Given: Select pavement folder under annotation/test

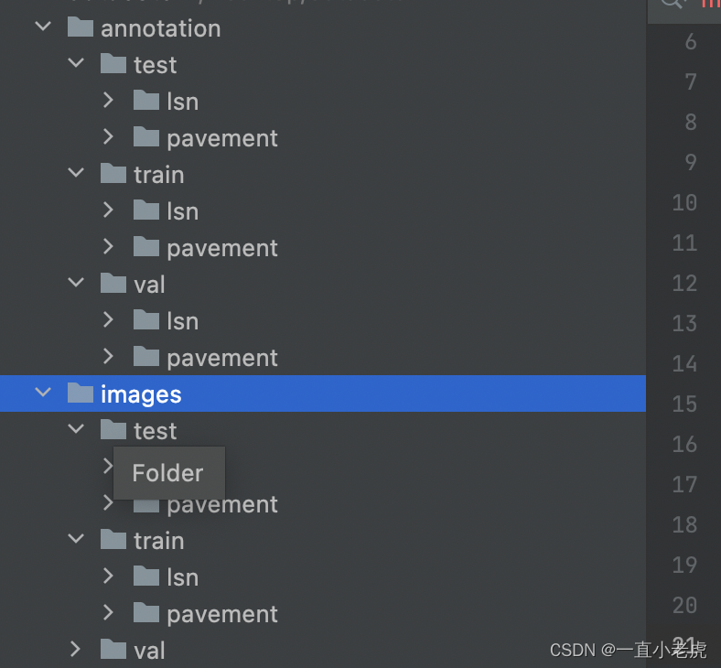Looking at the screenshot, I should tap(221, 138).
